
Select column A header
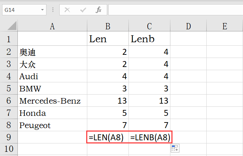tap(52, 26)
